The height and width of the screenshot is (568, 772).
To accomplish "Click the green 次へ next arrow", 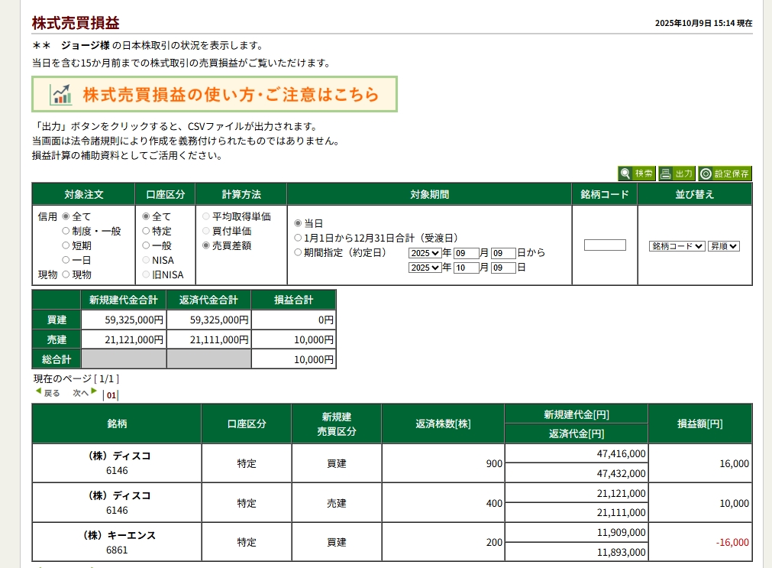I will pos(94,391).
